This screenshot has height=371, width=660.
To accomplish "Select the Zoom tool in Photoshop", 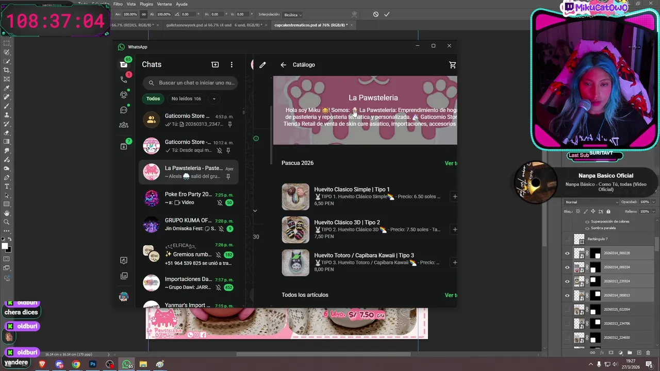I will coord(7,222).
